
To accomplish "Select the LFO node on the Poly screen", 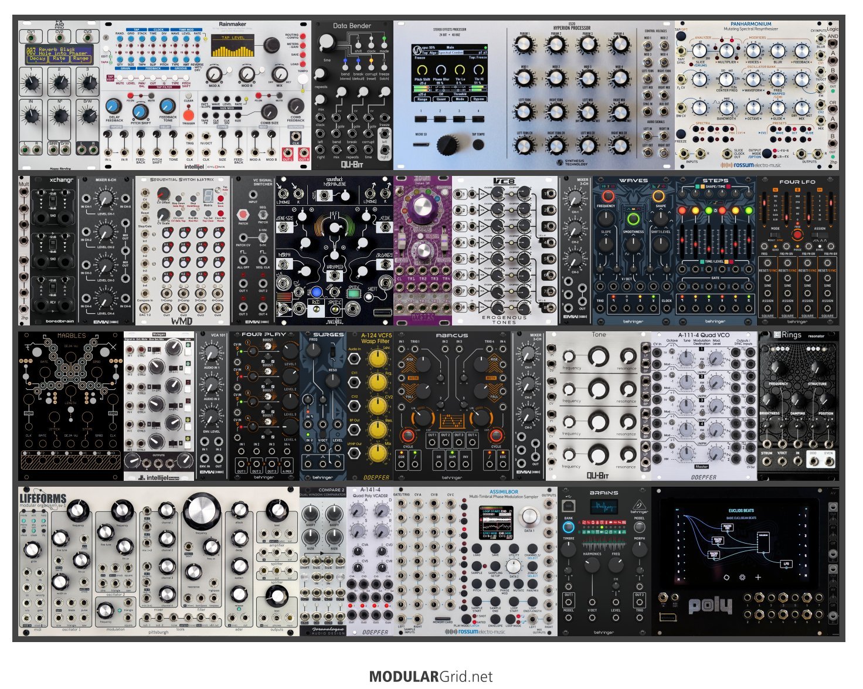I will point(786,564).
